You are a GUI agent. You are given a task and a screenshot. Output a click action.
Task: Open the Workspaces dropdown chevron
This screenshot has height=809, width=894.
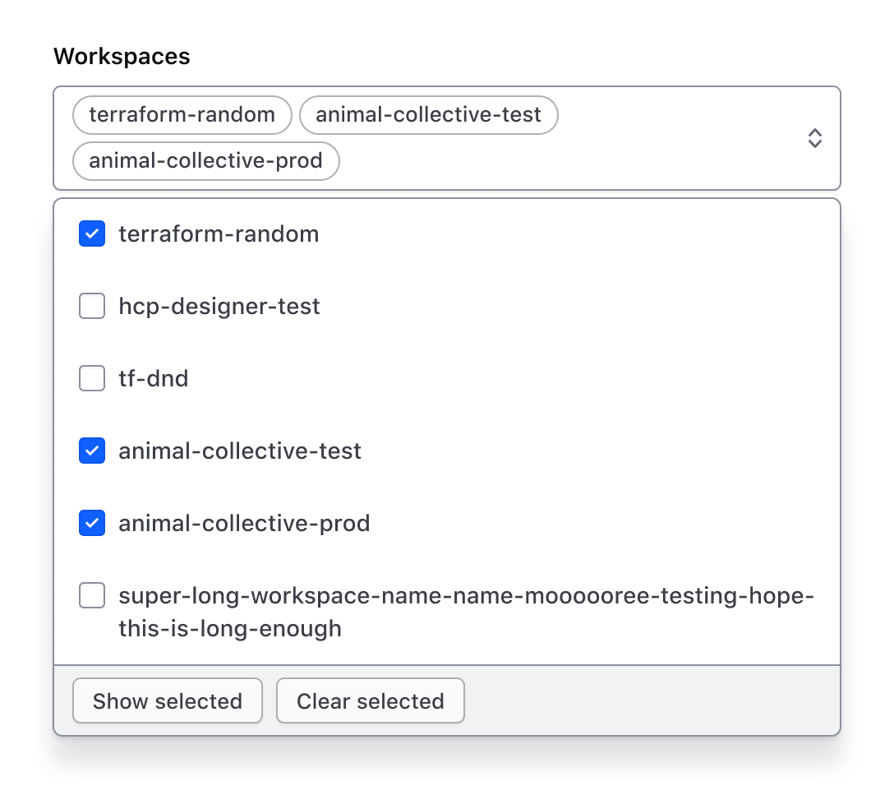pos(815,138)
